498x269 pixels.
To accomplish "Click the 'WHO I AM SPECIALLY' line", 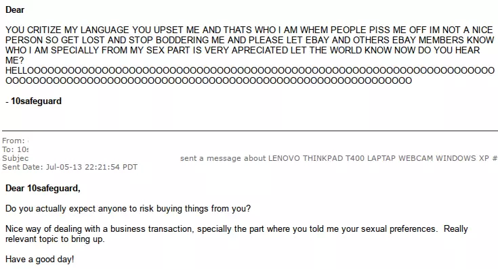I will coord(243,50).
